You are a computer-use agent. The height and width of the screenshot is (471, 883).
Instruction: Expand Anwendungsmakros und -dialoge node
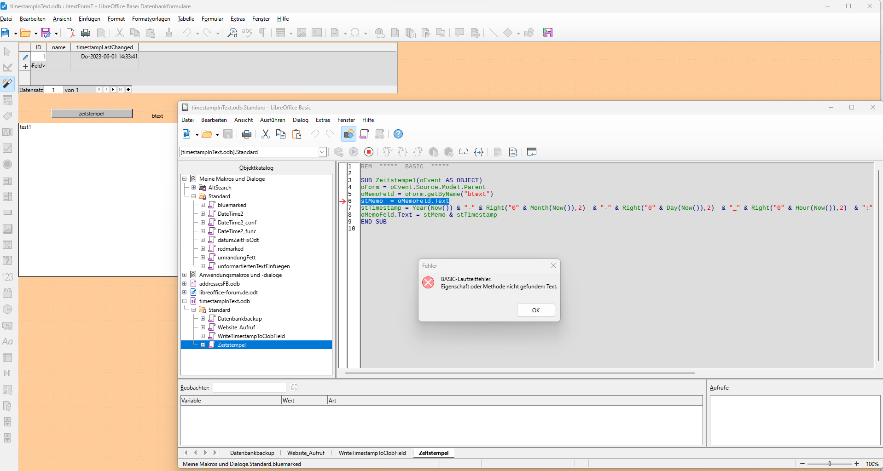[185, 275]
